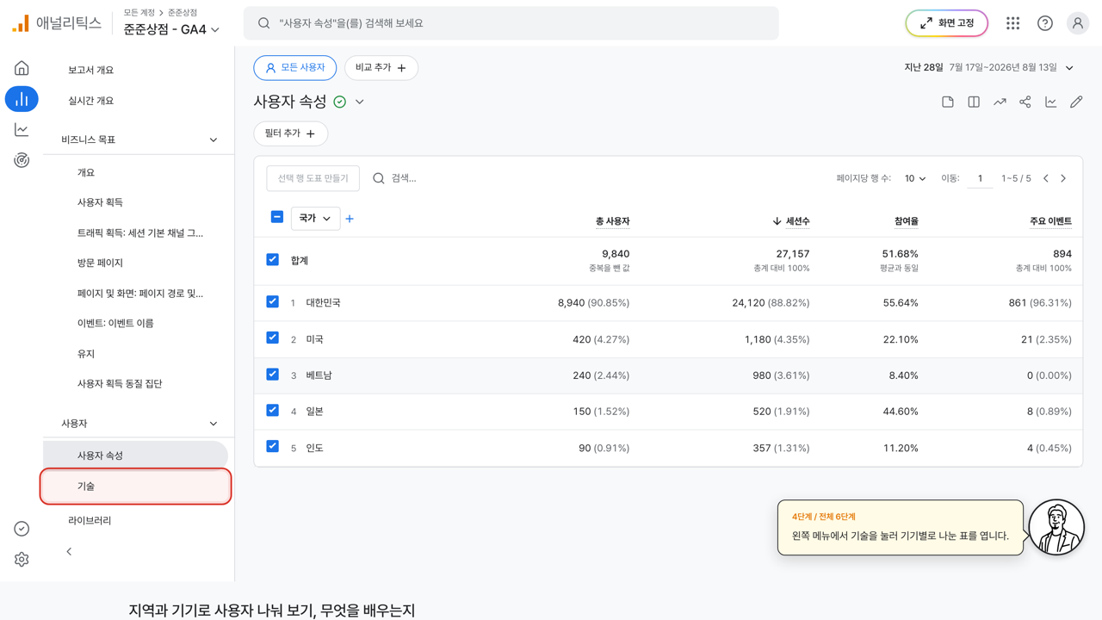The width and height of the screenshot is (1102, 620).
Task: Click the line chart icon near pencil
Action: [1050, 102]
